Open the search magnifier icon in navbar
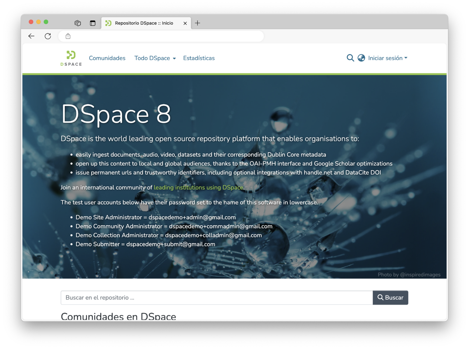 350,58
